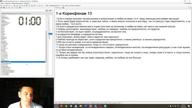This screenshot has width=192, height=108.
Task: Click the BibleQuote app icon in the taskbar
Action: (56, 106)
